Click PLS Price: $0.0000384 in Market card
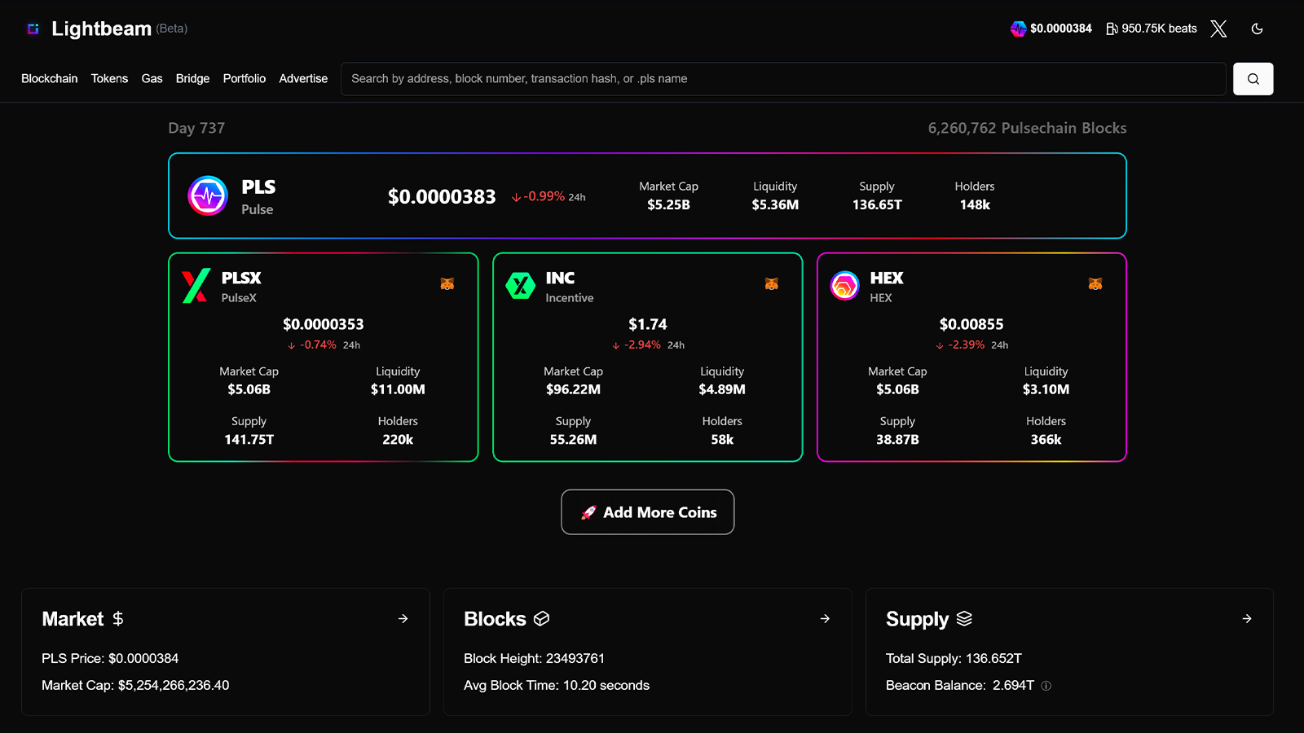Image resolution: width=1304 pixels, height=733 pixels. point(110,658)
